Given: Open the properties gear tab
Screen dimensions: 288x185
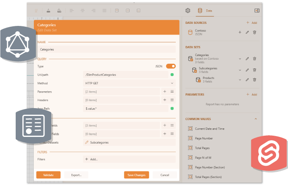Looking at the screenshot, I should 188,11.
